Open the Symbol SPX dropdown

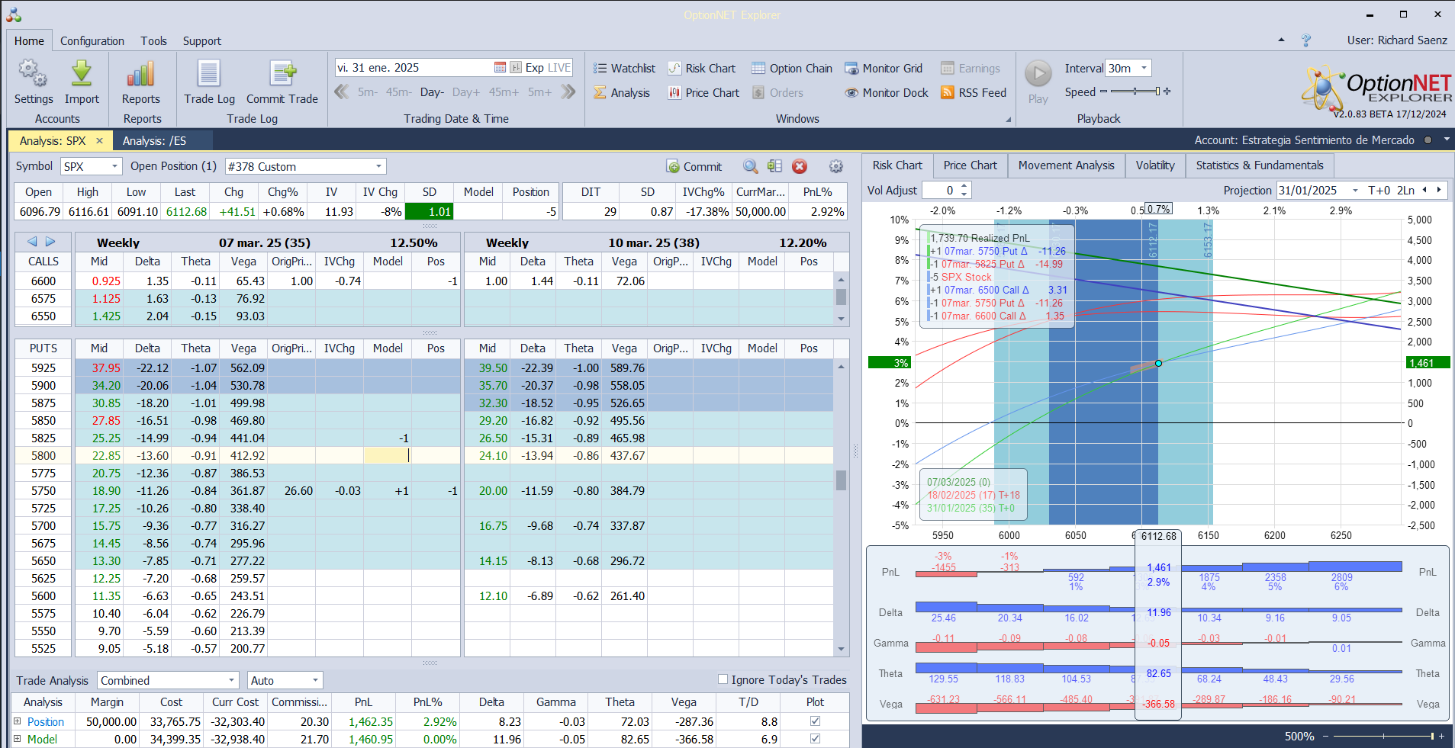pos(115,166)
